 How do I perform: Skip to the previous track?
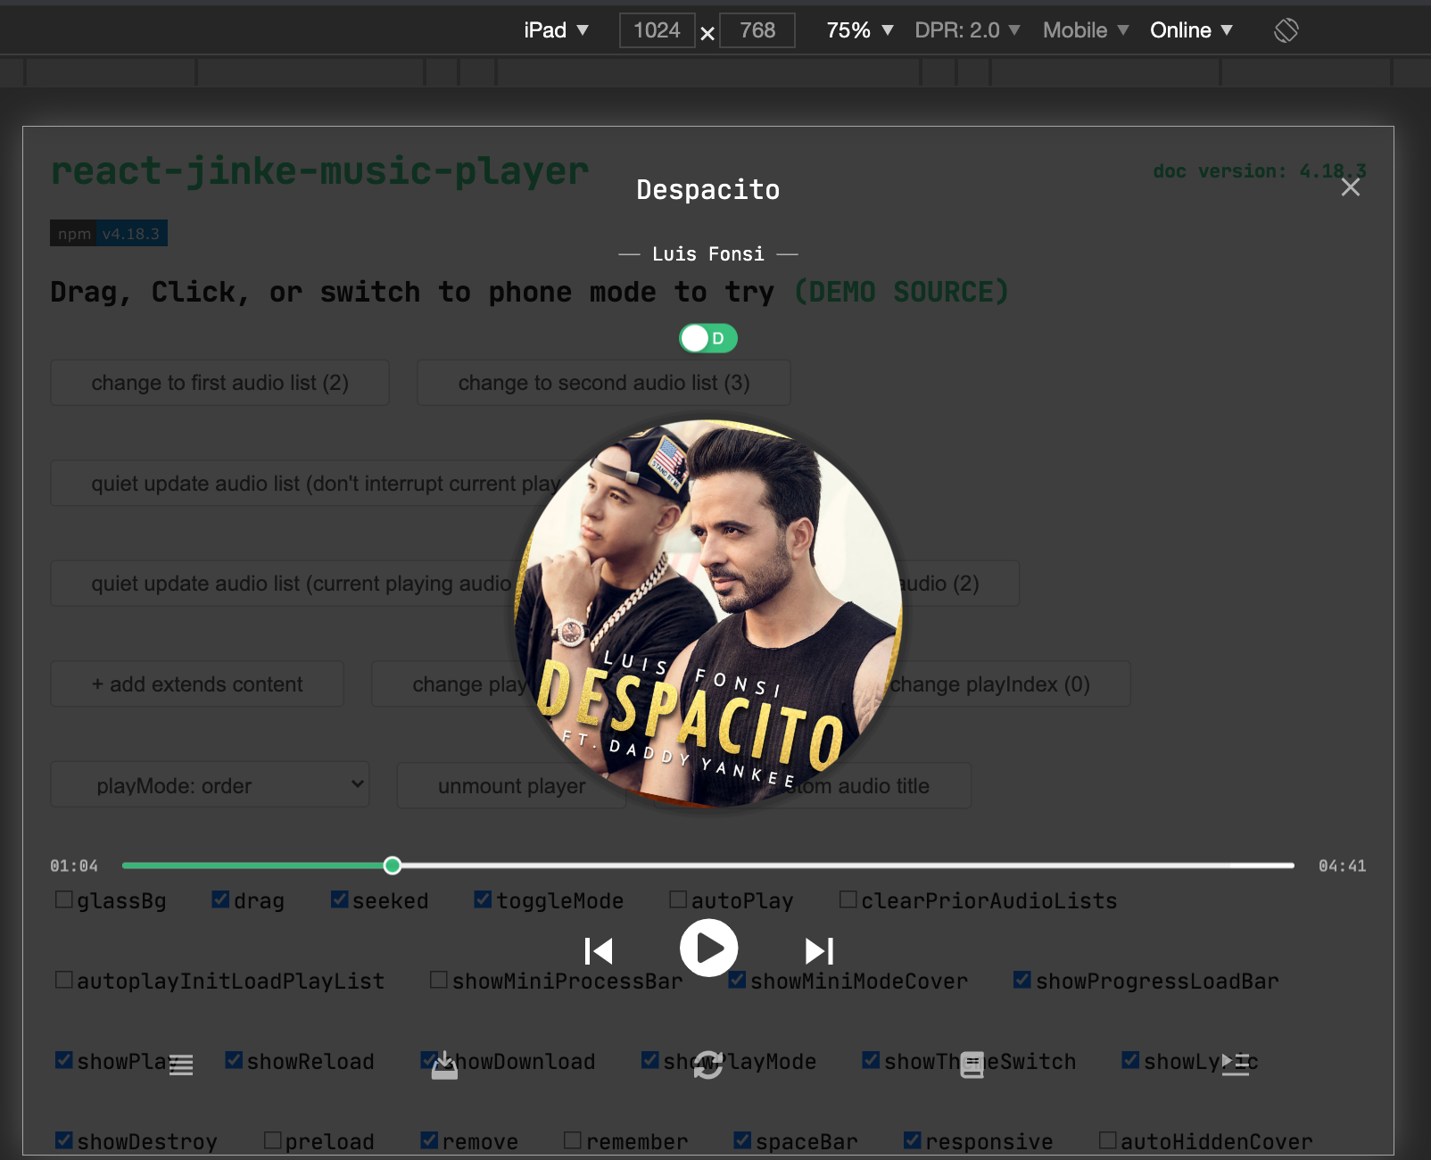pos(599,951)
